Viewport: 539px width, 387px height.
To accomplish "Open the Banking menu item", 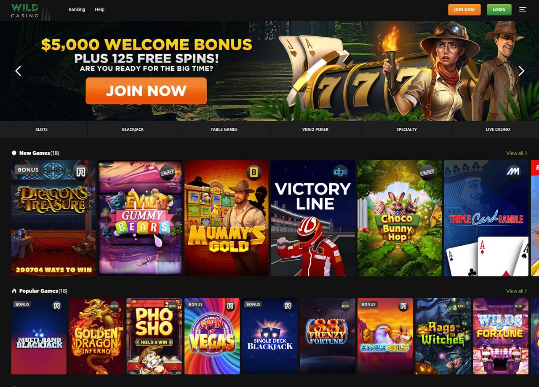I will (77, 9).
